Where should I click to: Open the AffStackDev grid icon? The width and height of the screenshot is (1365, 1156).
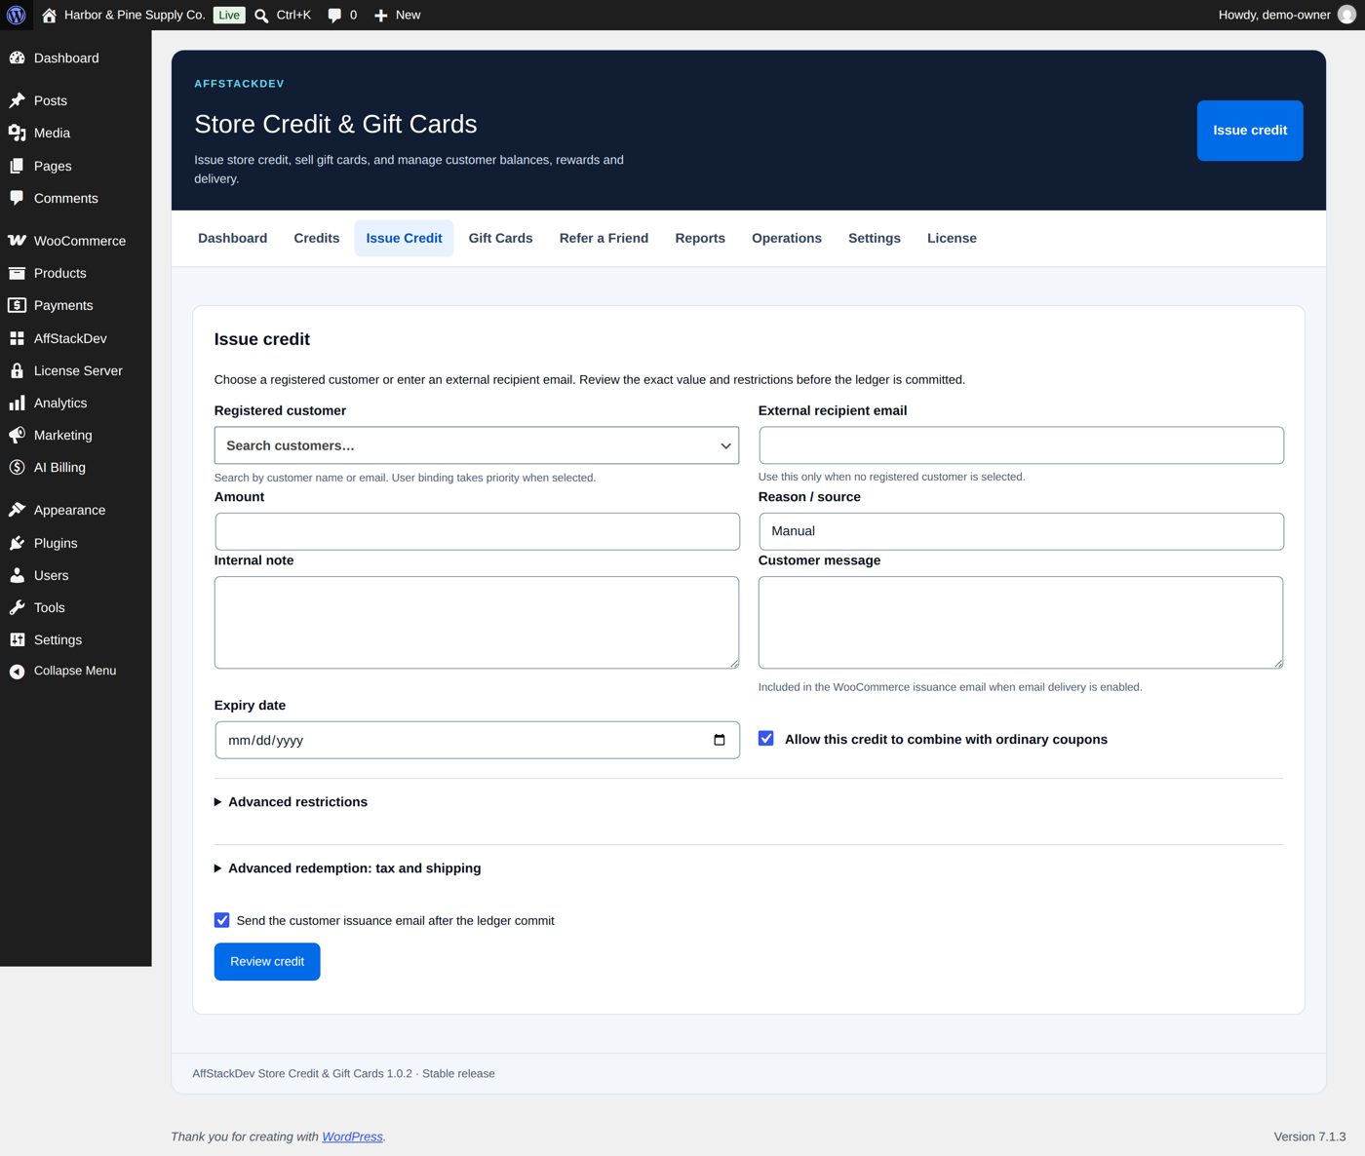pyautogui.click(x=17, y=338)
